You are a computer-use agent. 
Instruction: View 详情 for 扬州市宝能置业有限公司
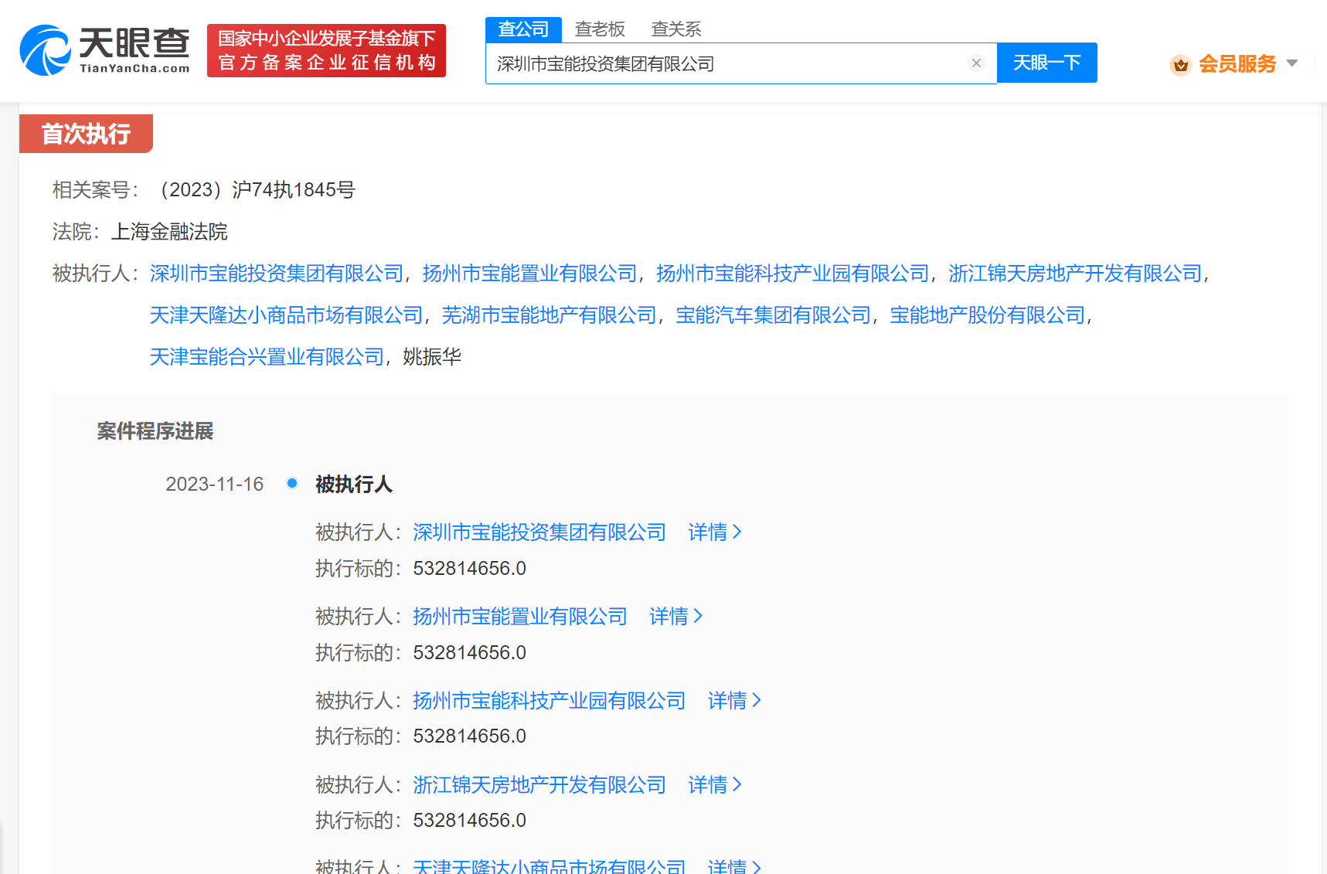click(676, 617)
